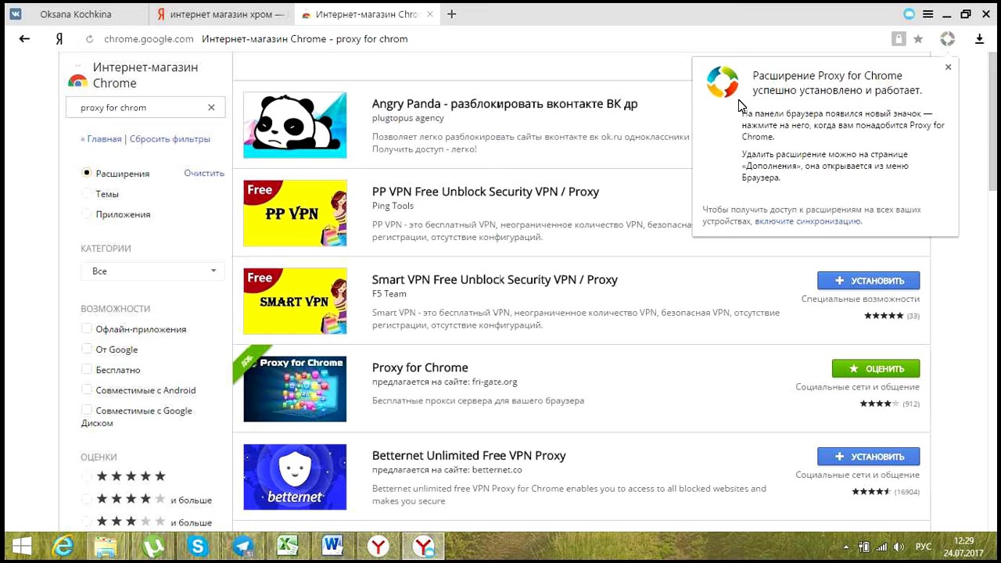
Task: Open Smart VPN thumbnail
Action: click(x=295, y=301)
